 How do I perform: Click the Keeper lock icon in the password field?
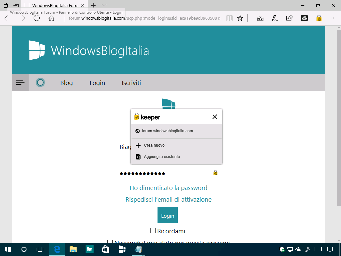215,173
